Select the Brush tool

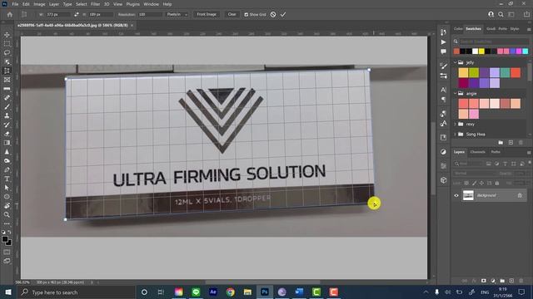coord(7,106)
